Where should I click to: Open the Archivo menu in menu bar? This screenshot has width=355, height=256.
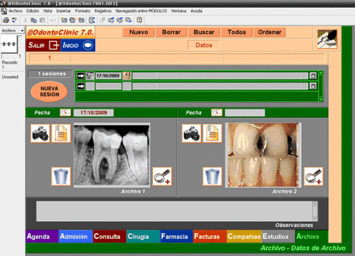pyautogui.click(x=15, y=11)
